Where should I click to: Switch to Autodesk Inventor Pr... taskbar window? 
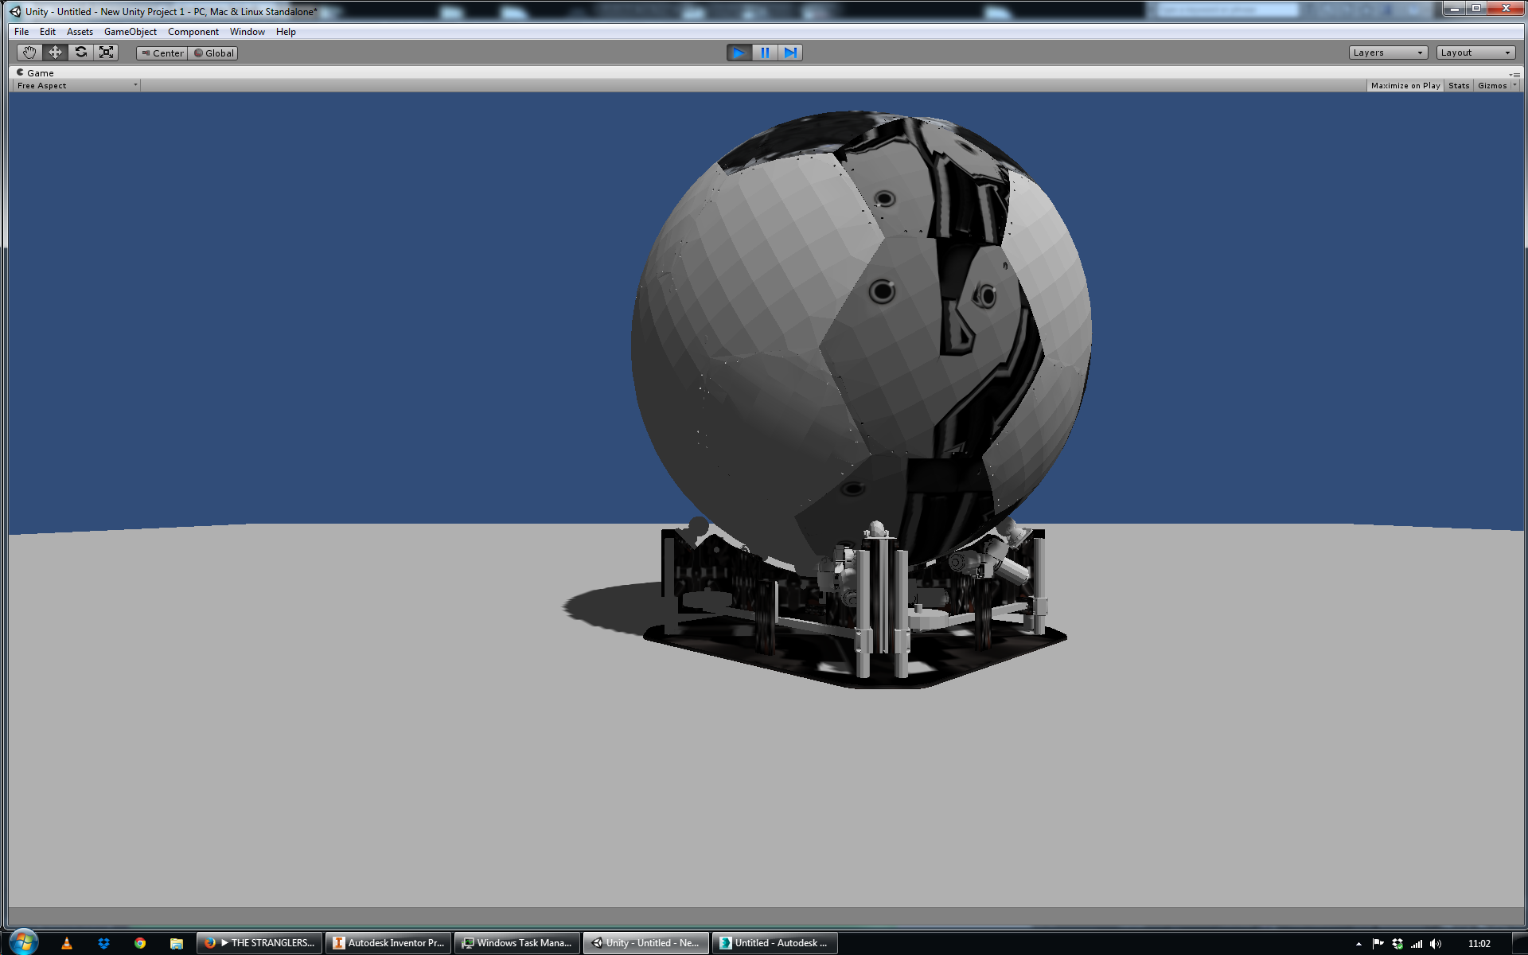pos(388,943)
